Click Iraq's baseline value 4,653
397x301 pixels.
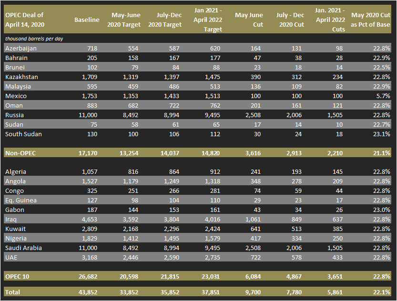(x=90, y=220)
